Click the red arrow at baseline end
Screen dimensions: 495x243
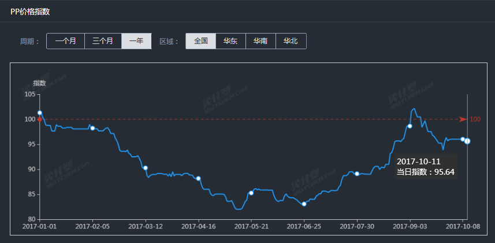point(463,119)
